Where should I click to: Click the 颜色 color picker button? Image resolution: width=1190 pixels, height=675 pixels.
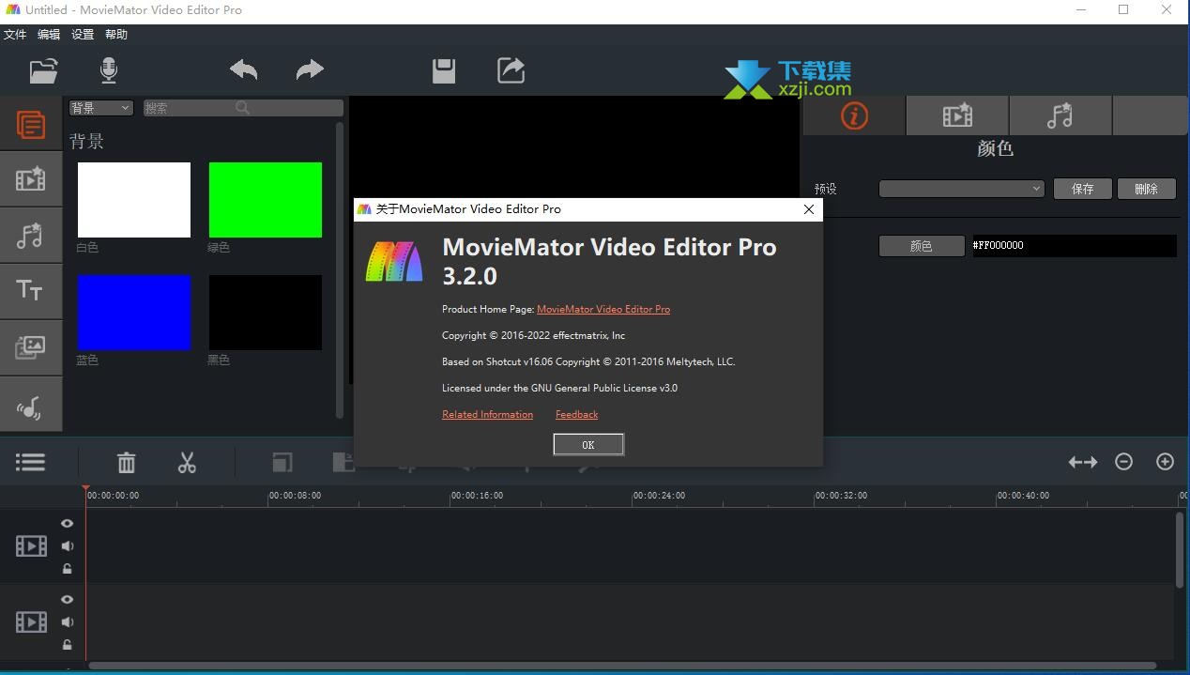(922, 246)
